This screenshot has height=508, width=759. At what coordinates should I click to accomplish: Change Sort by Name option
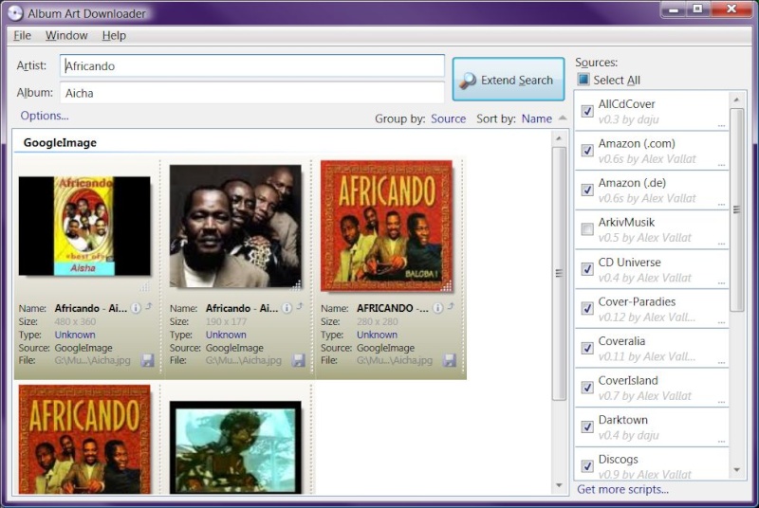536,118
